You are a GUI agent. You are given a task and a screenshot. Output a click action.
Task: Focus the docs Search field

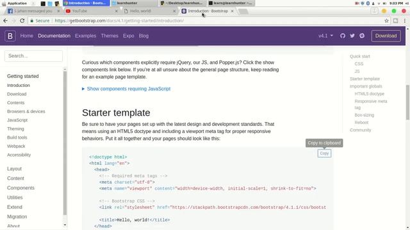coord(33,56)
